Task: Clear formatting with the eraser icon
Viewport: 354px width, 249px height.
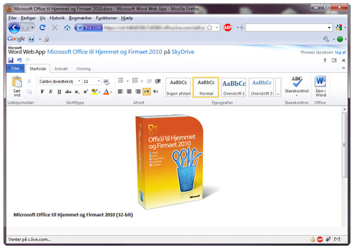Action: (x=106, y=82)
